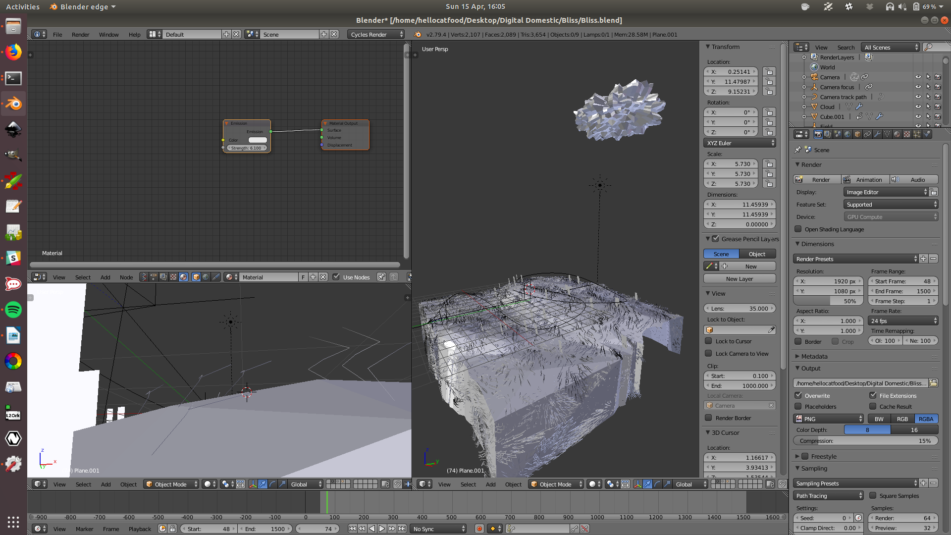Adjust the resolution percentage 50% slider
Viewport: 951px width, 535px height.
[828, 301]
